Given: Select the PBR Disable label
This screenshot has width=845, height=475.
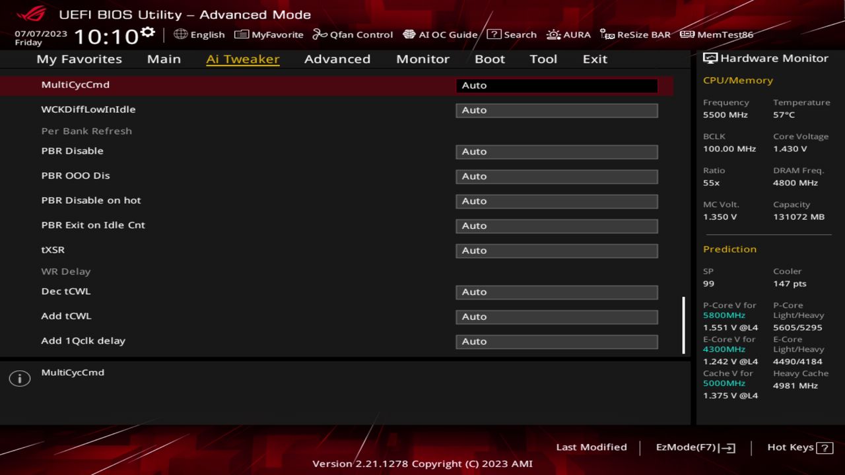Looking at the screenshot, I should click(73, 151).
